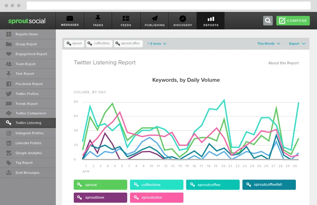Image resolution: width=317 pixels, height=205 pixels.
Task: Open the This Month date dropdown
Action: [268, 44]
